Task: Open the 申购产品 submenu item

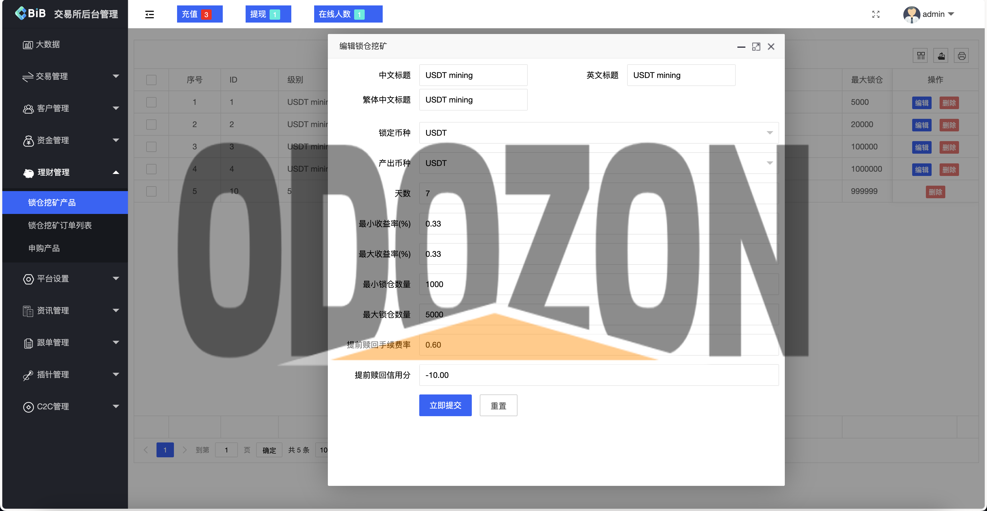Action: coord(65,249)
